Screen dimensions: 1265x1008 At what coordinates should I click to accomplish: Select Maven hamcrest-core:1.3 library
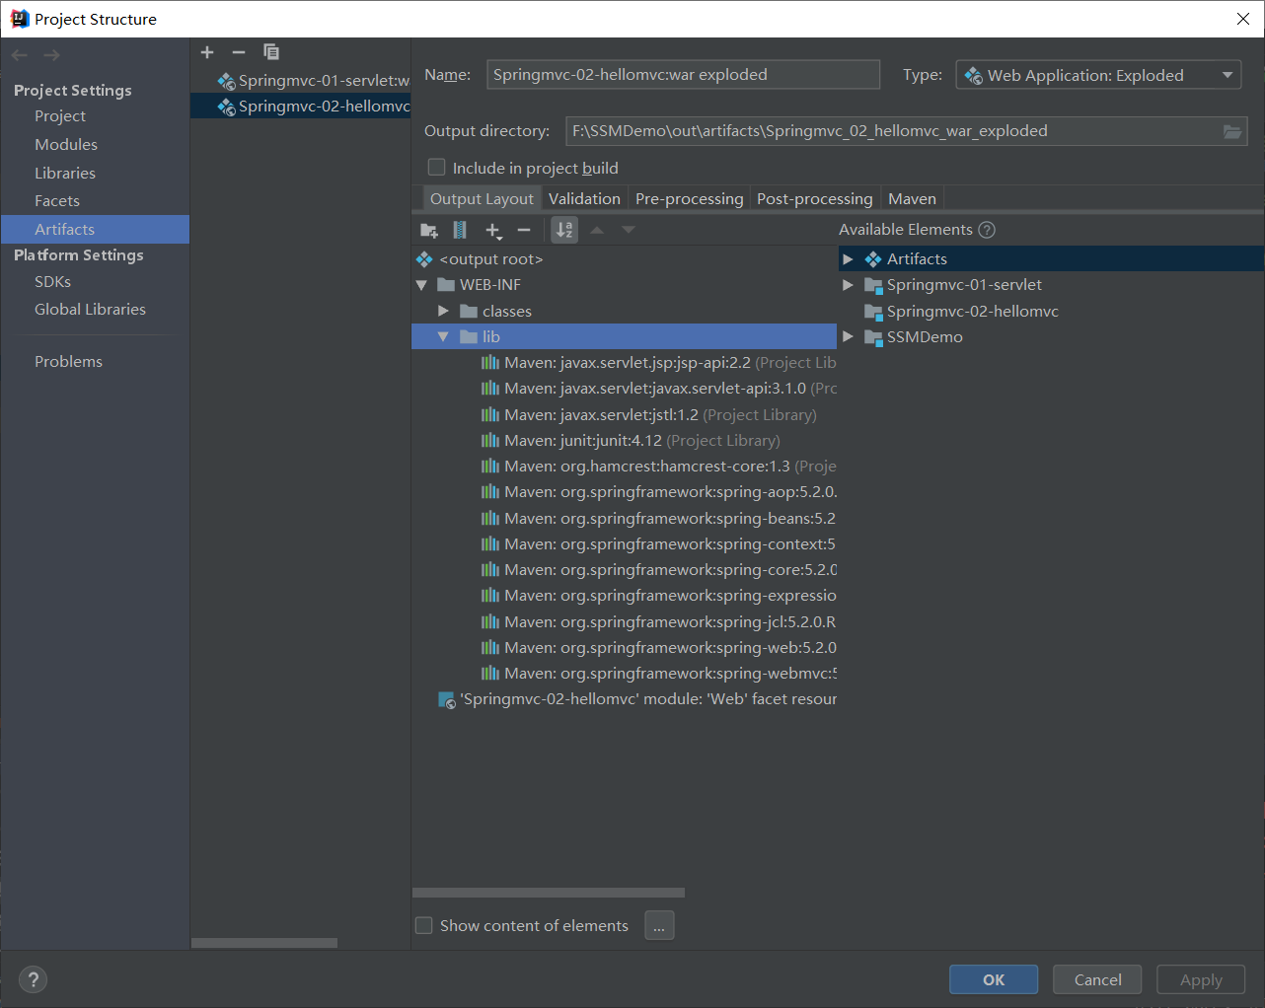[x=658, y=467]
